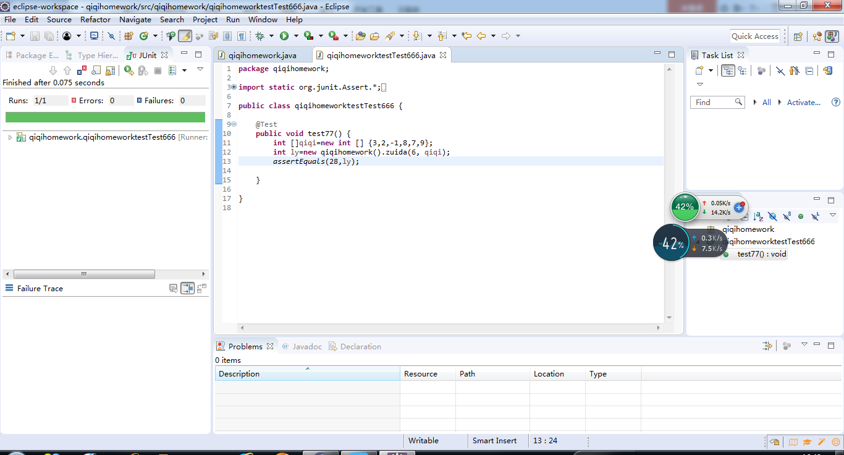Screen dimensions: 844x455
Task: Open Run button dropdown arrow
Action: pyautogui.click(x=296, y=36)
